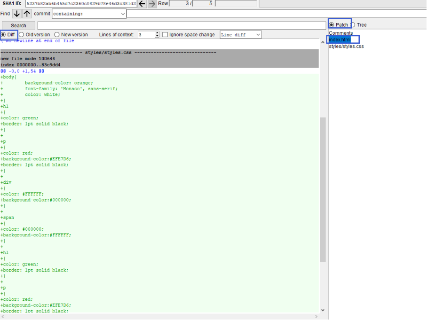Image resolution: width=427 pixels, height=320 pixels.
Task: Click the Row number field
Action: pos(180,3)
